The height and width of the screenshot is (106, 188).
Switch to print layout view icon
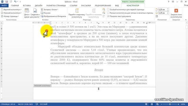coord(152,104)
